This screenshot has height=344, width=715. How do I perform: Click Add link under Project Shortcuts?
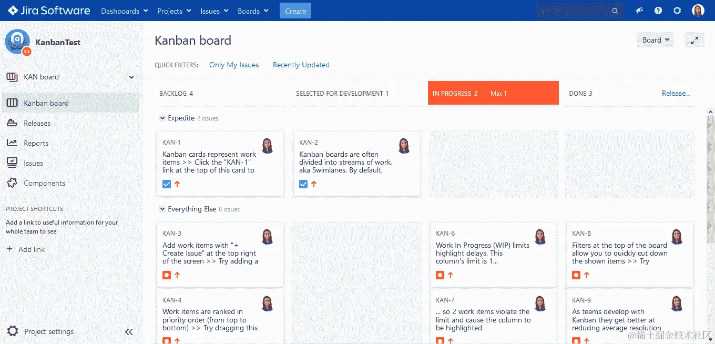32,249
